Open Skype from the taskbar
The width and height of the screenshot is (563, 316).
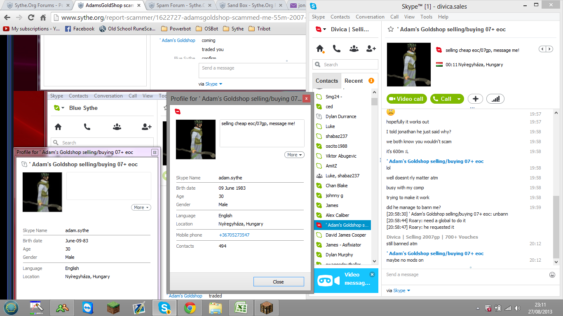(x=164, y=308)
